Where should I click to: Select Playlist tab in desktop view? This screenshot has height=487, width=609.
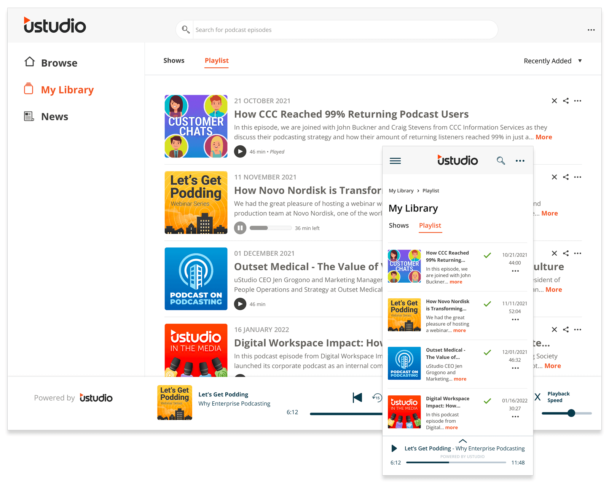217,60
